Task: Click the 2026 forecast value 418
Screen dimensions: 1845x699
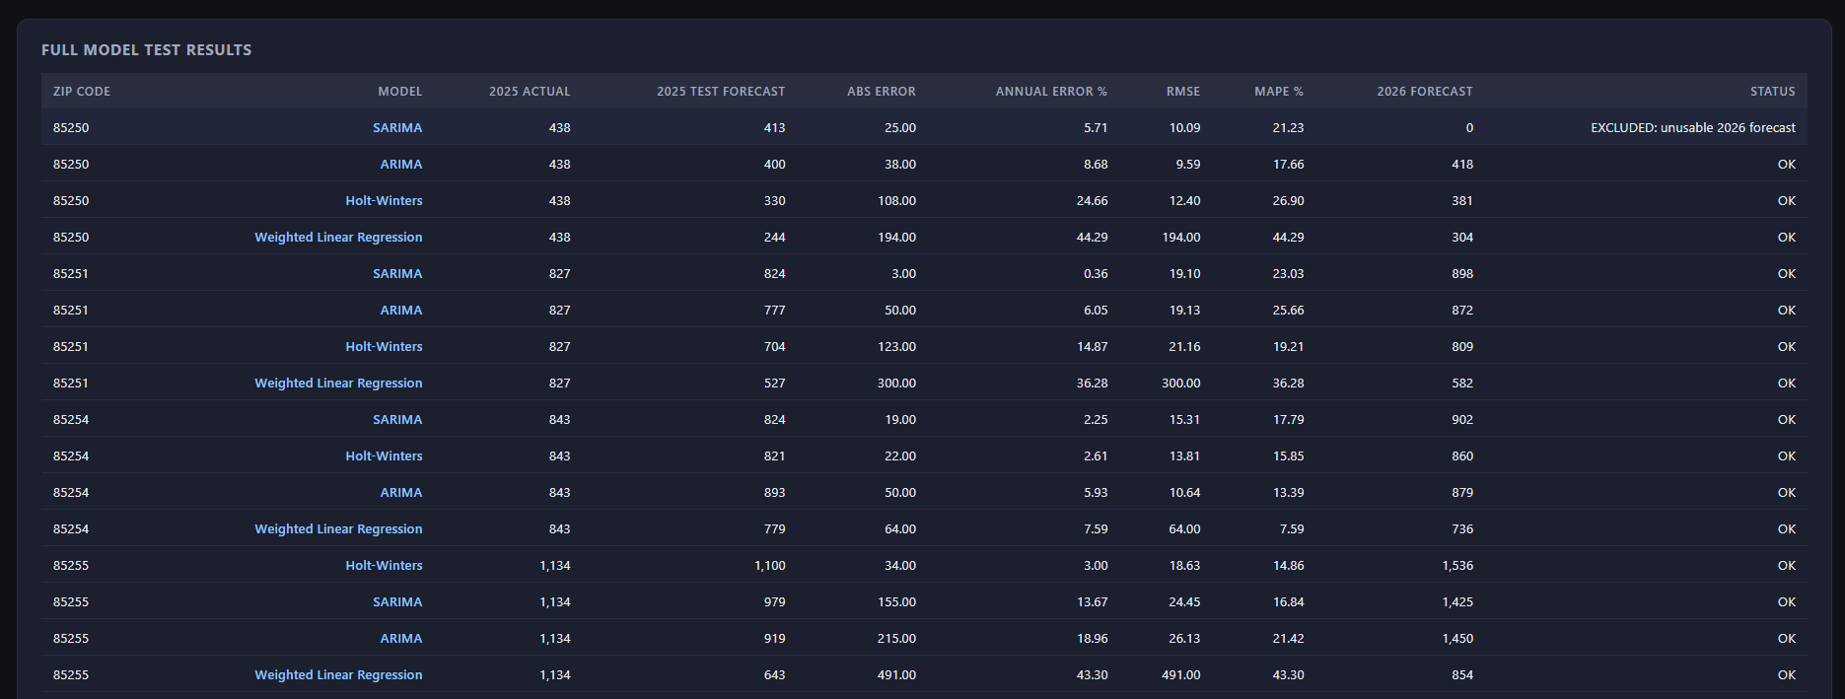Action: click(1462, 165)
